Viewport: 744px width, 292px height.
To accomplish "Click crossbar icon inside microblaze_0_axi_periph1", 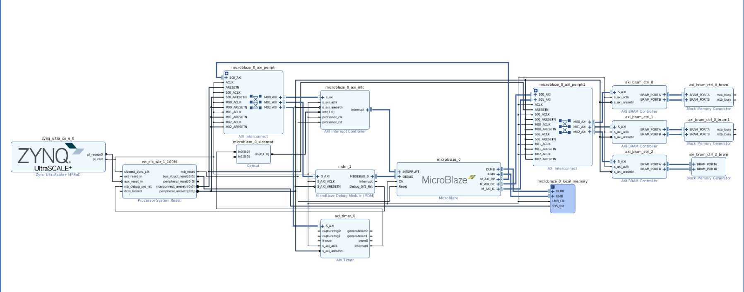I will click(565, 127).
